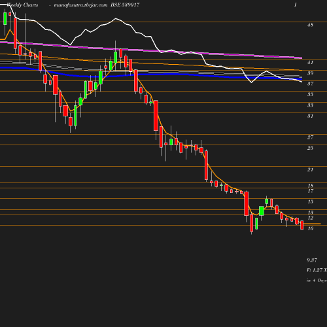Click the price axis label 12

(311, 218)
